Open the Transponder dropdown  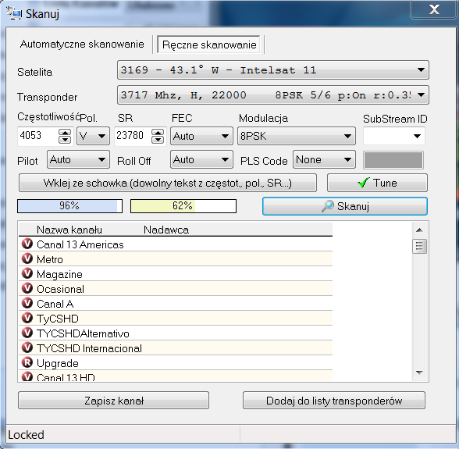(x=273, y=95)
